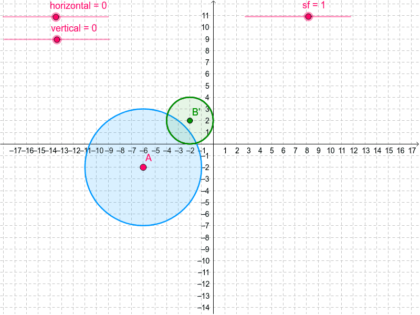Click y-axis tick label –10
Viewport: 420px width, 315px height.
203,261
